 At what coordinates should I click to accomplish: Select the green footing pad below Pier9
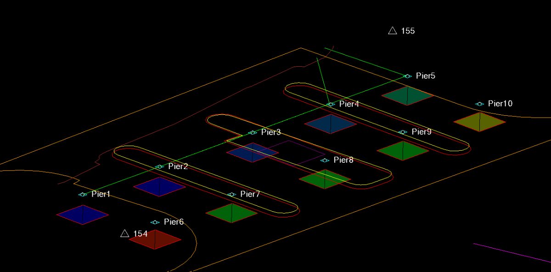tap(403, 151)
